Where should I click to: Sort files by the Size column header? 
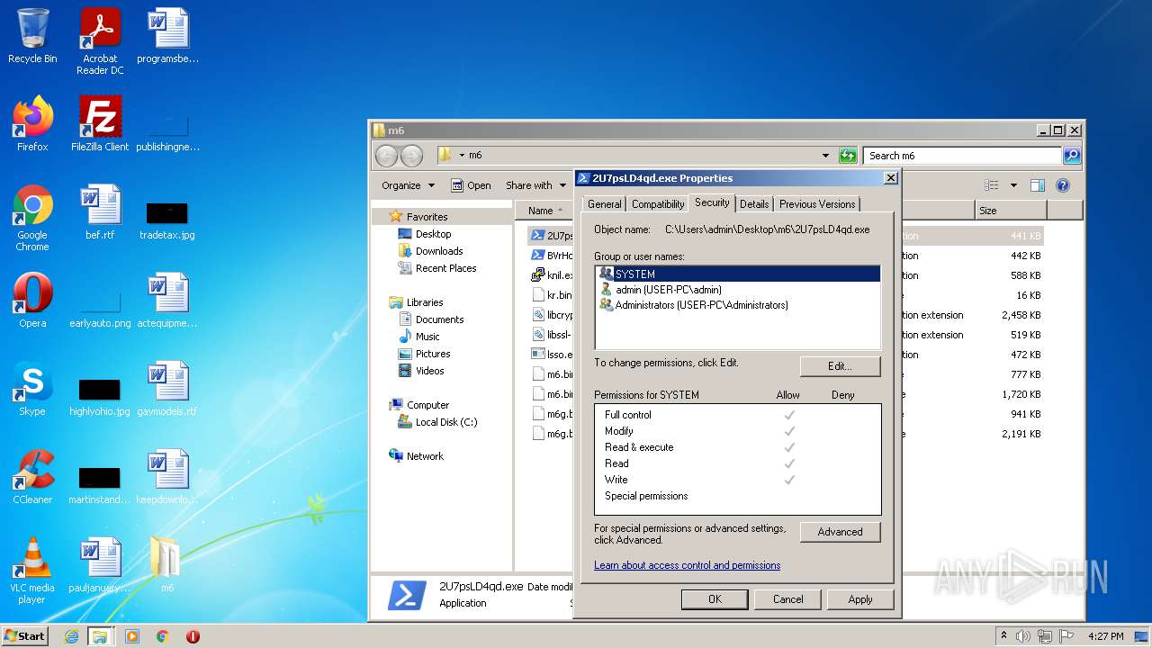(1011, 211)
